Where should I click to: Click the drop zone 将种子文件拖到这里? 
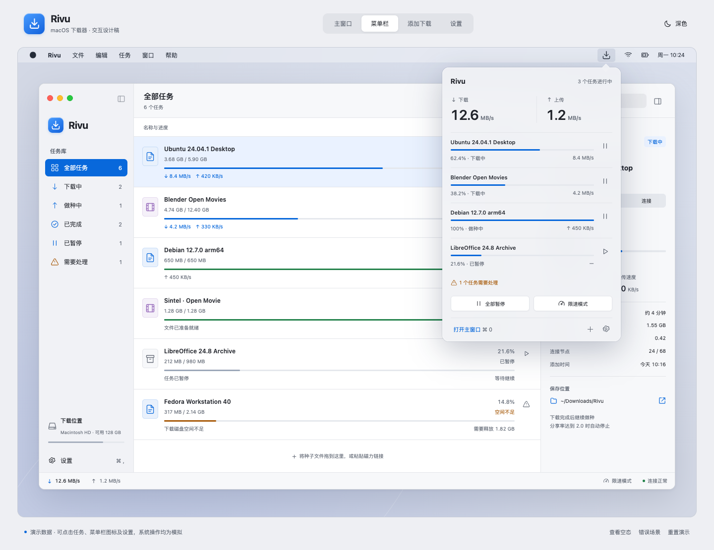tap(337, 456)
